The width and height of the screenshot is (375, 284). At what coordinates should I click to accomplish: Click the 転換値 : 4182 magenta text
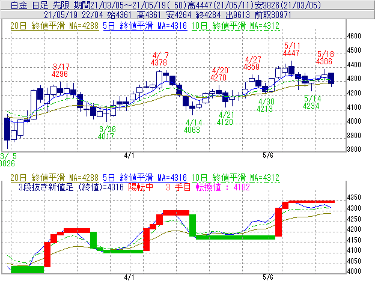coord(222,187)
